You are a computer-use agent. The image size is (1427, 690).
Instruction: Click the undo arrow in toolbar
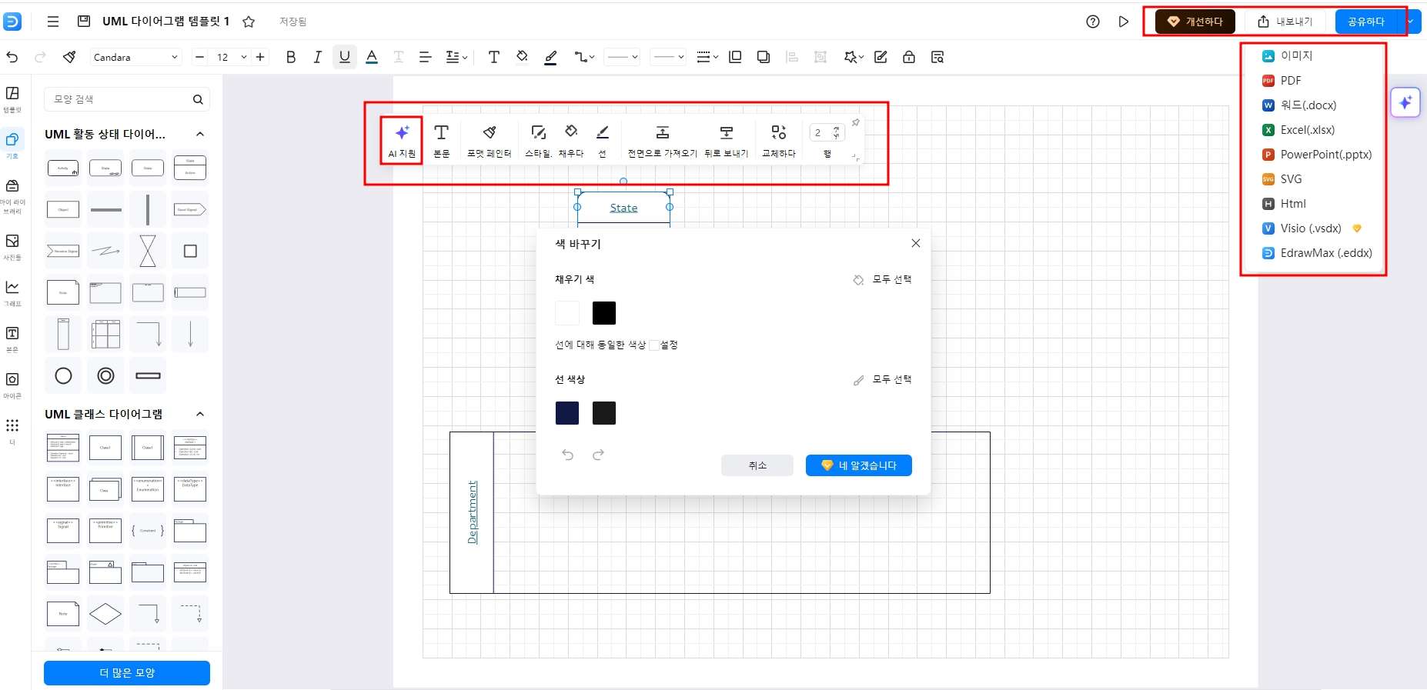pos(12,57)
